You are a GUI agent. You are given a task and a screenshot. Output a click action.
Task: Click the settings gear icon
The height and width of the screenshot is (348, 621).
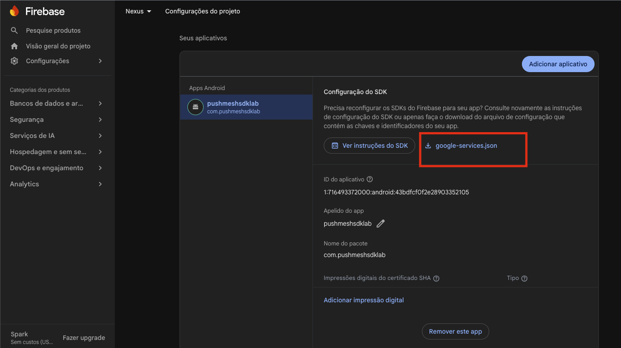tap(14, 61)
